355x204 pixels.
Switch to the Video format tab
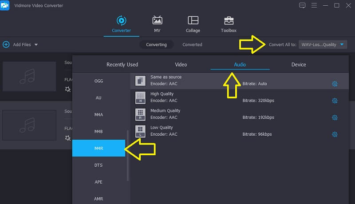[x=181, y=65]
